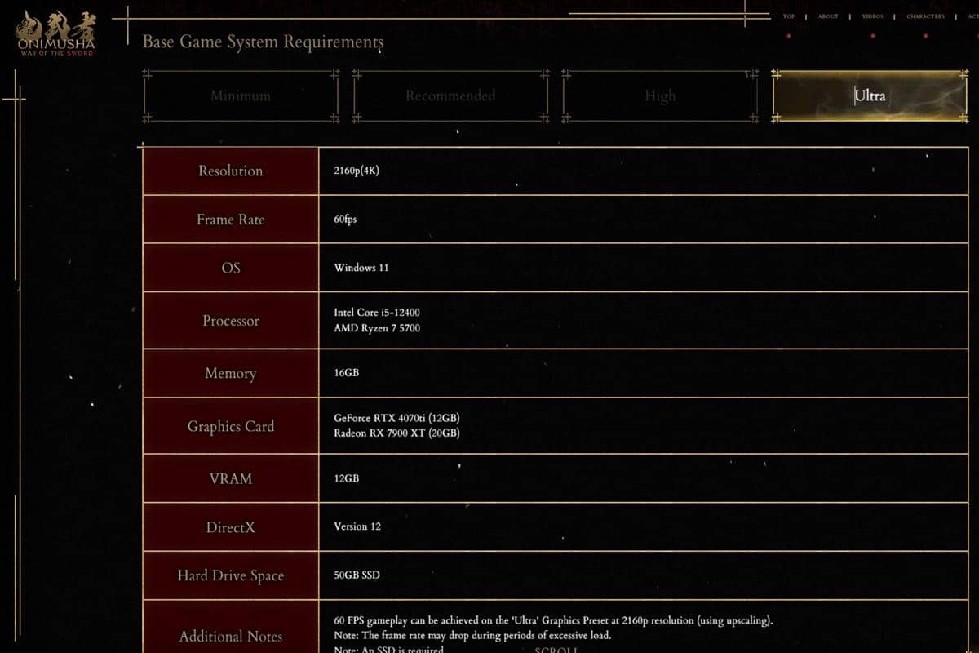Click the 50GB SSD value

pyautogui.click(x=357, y=575)
